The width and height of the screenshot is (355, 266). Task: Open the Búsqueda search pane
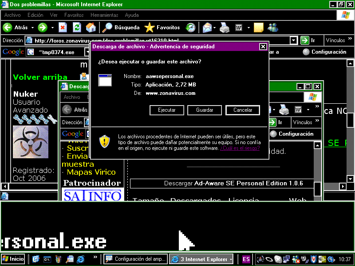121,27
